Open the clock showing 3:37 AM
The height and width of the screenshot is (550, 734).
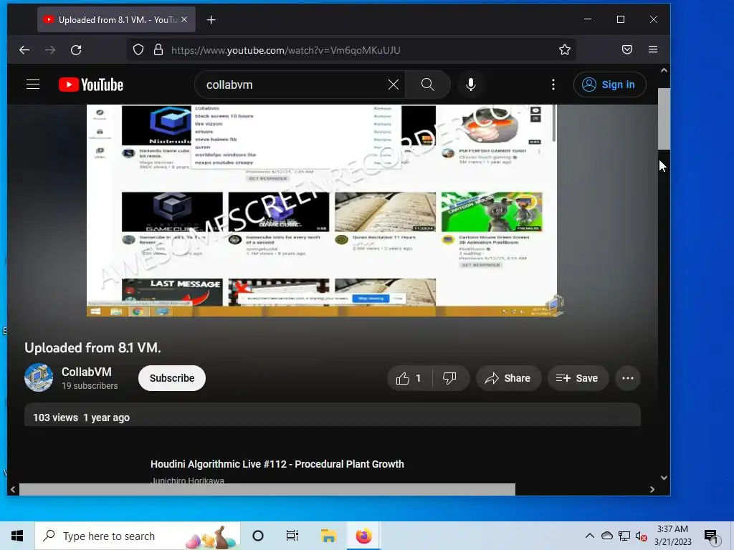point(672,536)
